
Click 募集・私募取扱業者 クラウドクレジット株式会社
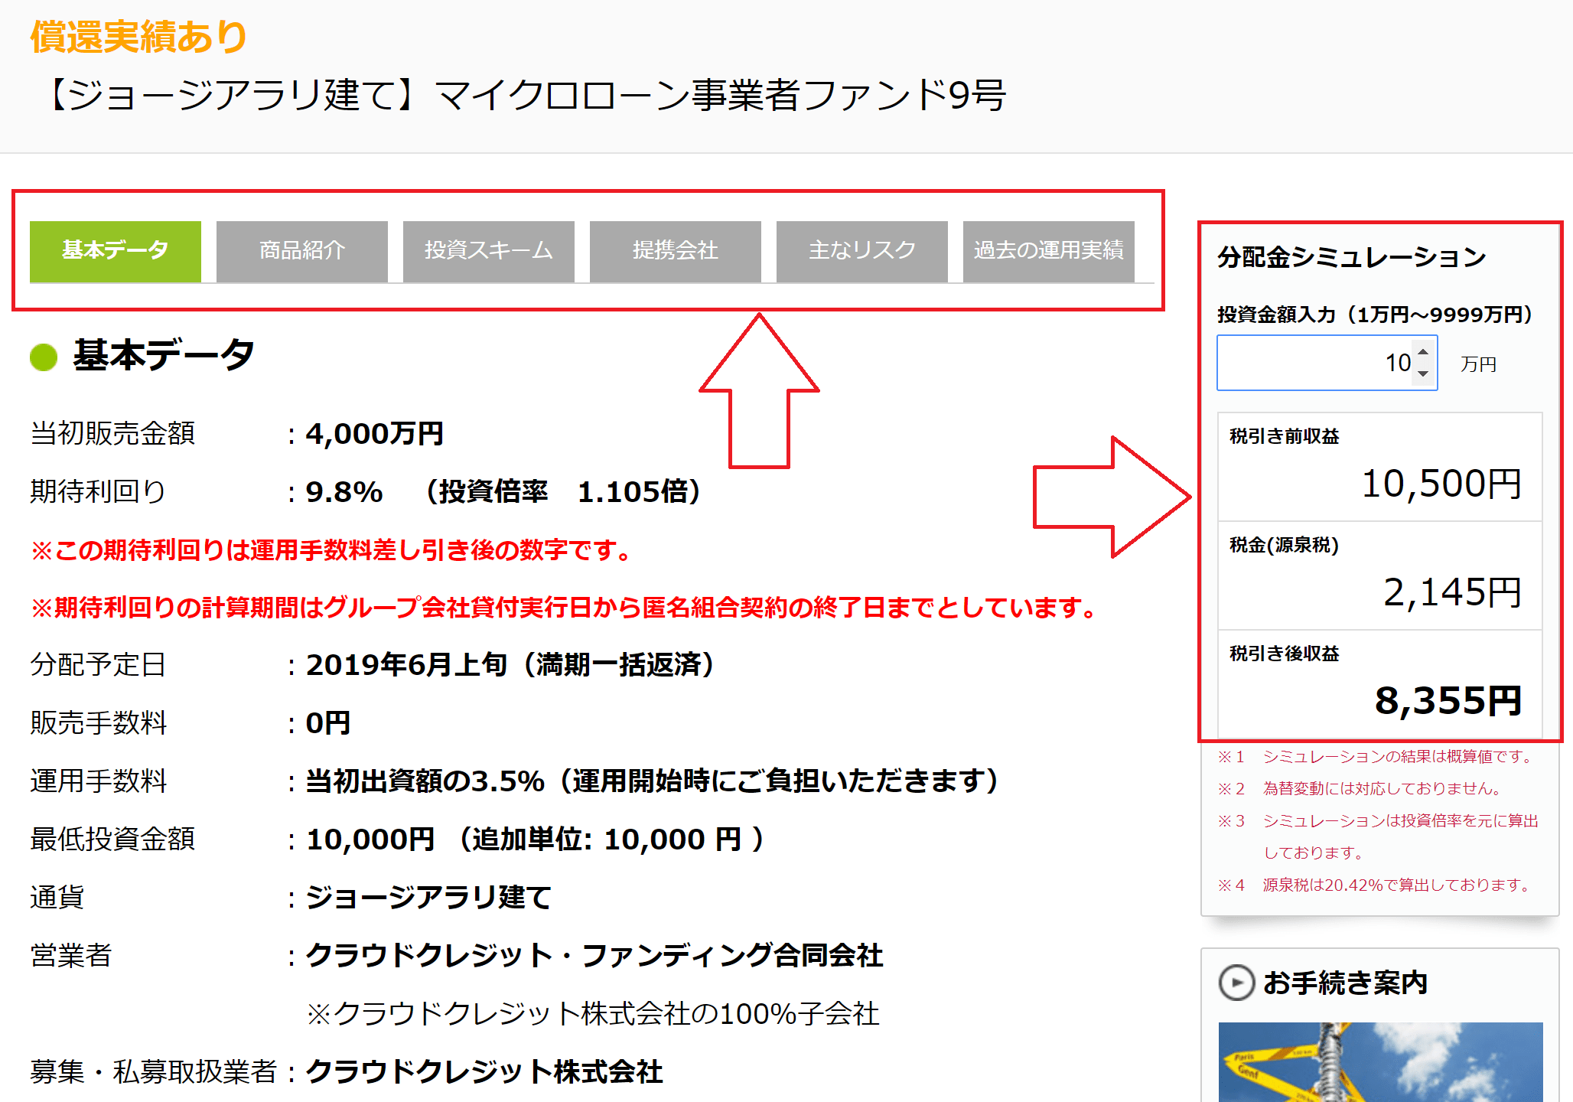(484, 1072)
